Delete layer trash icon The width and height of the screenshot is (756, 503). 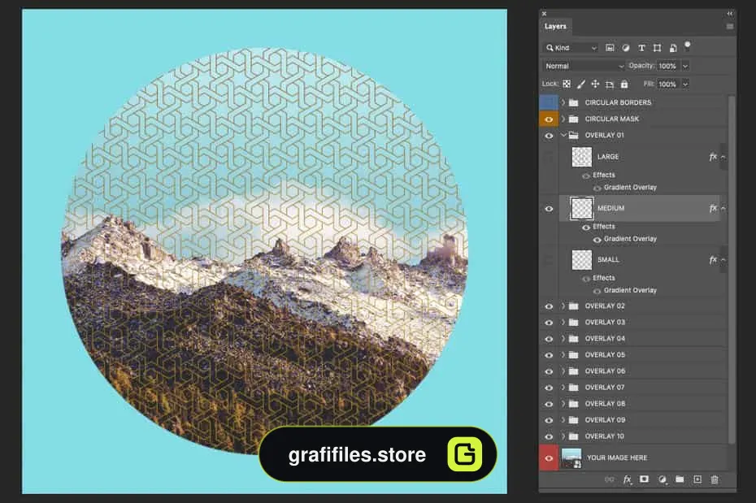pyautogui.click(x=715, y=479)
